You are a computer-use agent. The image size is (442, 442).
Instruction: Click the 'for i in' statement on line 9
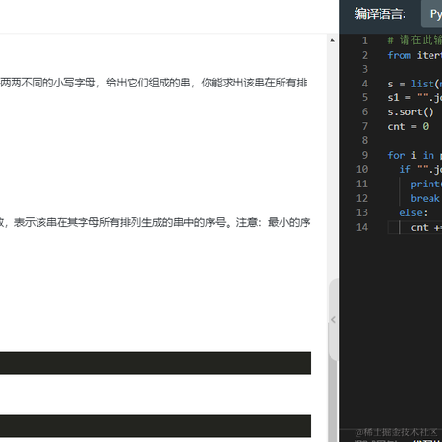coord(411,155)
